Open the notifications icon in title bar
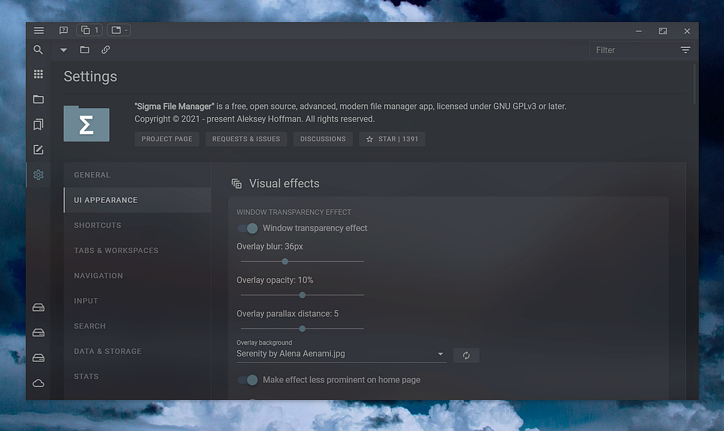 click(63, 30)
